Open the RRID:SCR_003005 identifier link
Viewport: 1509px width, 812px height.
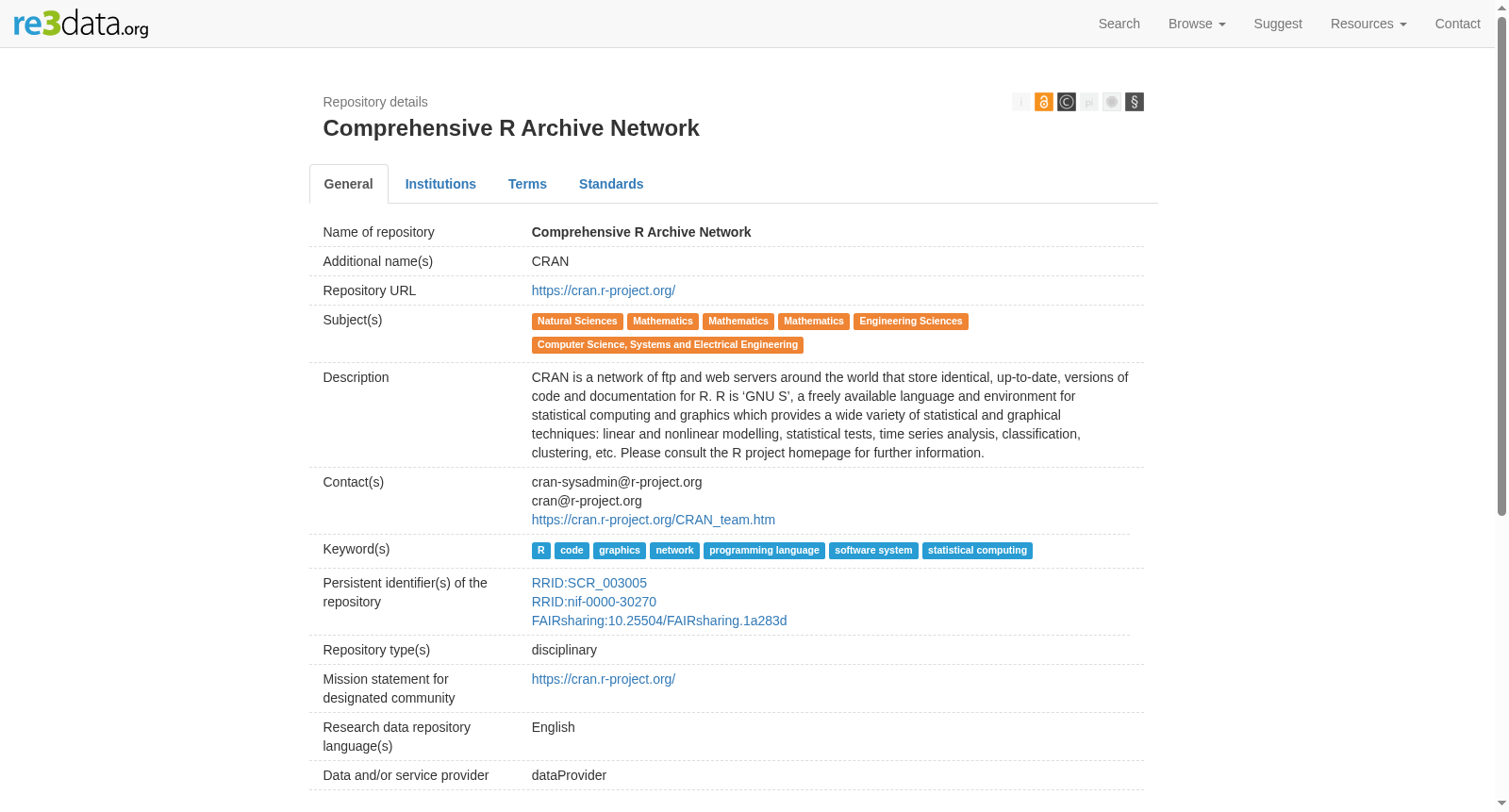click(x=589, y=583)
